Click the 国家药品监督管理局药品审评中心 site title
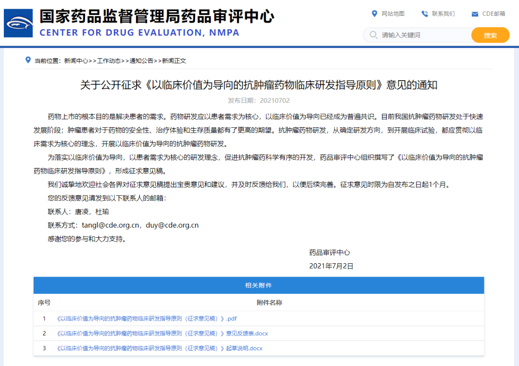519x366 pixels. click(157, 16)
